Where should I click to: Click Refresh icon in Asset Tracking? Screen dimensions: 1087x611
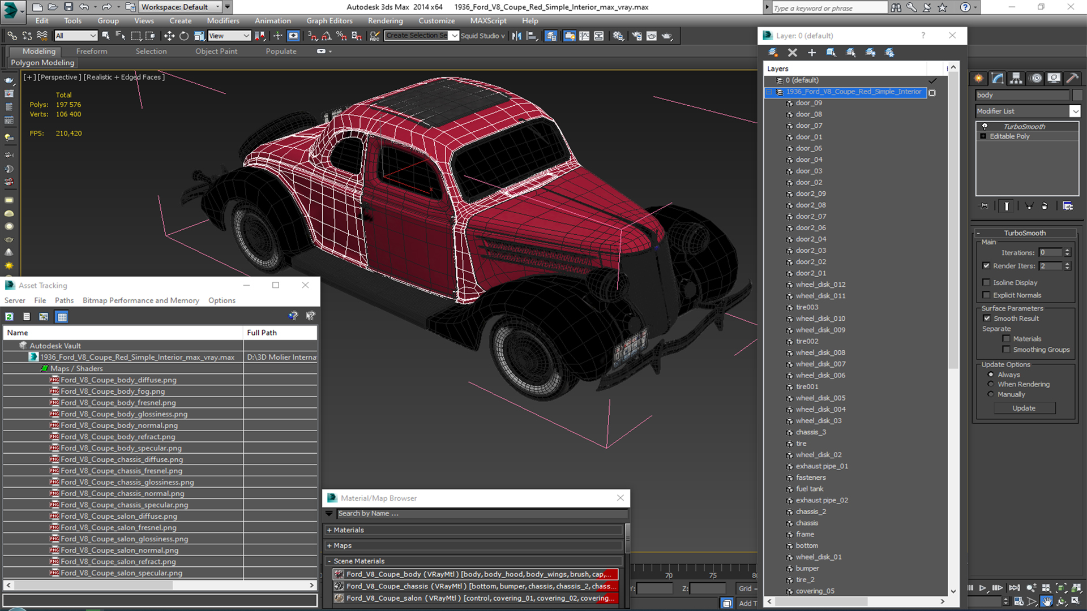[10, 317]
